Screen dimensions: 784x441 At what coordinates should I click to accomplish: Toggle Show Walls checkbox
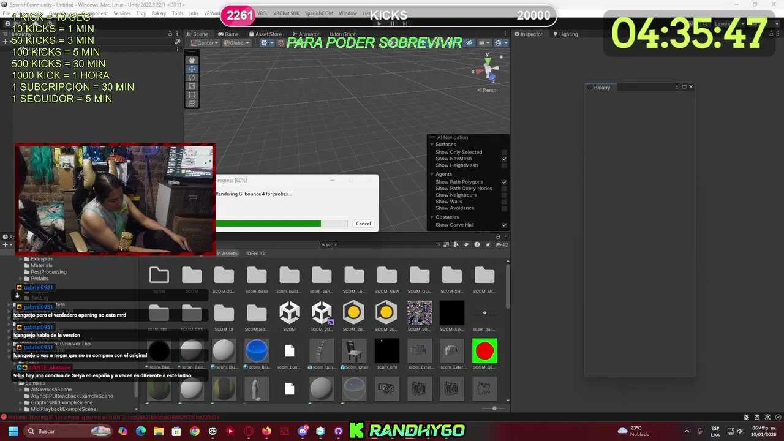pos(504,202)
